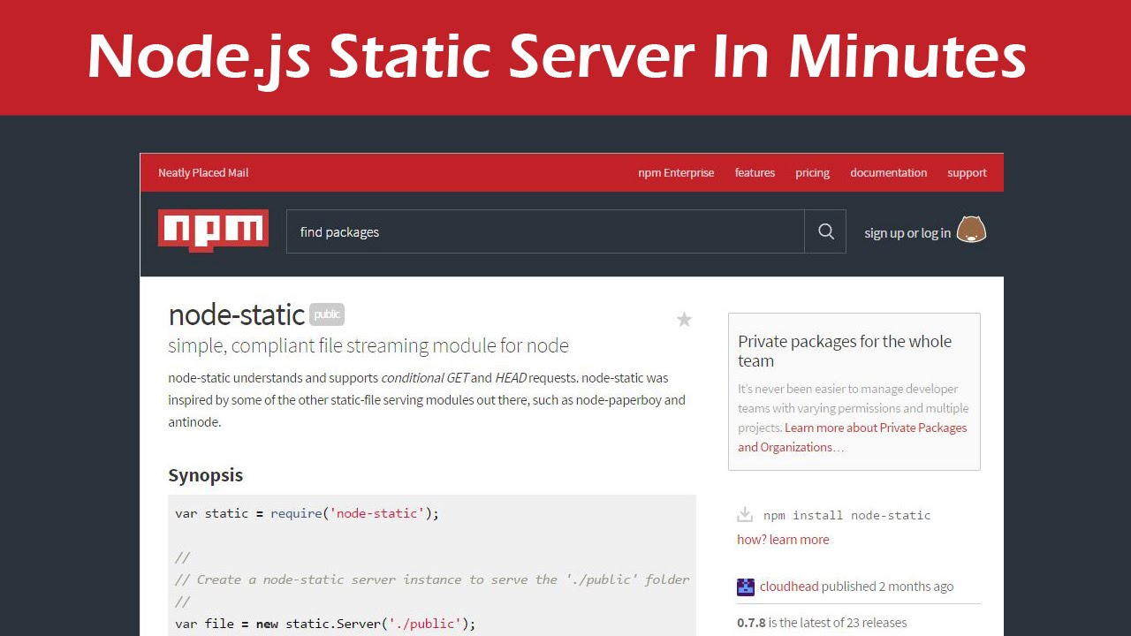The height and width of the screenshot is (636, 1131).
Task: Click the 0.7.8 version text
Action: point(751,623)
